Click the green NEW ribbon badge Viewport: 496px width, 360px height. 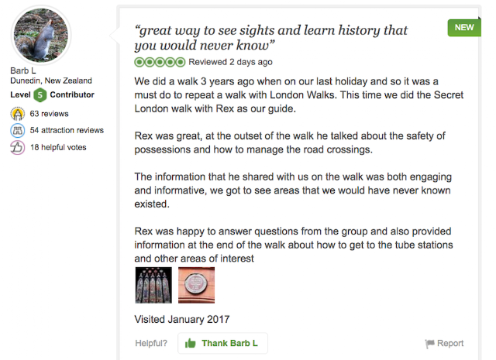pos(463,27)
